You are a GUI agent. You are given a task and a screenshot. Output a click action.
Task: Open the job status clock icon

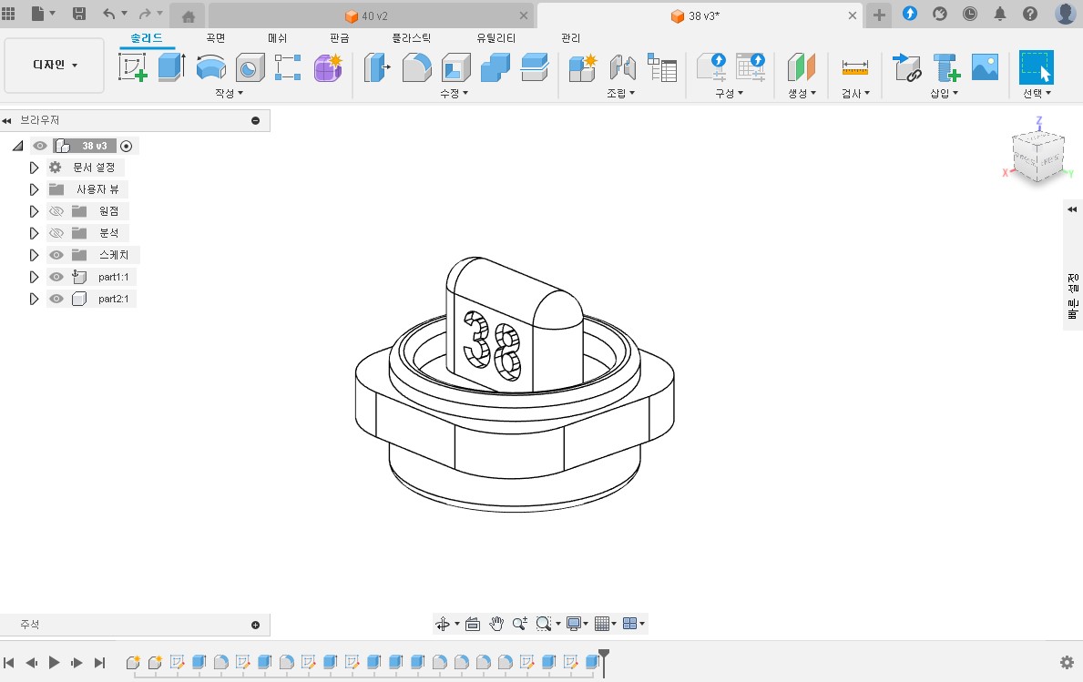point(970,14)
